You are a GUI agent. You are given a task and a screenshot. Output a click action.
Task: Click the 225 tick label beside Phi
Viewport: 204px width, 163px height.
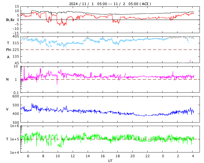tap(16, 50)
